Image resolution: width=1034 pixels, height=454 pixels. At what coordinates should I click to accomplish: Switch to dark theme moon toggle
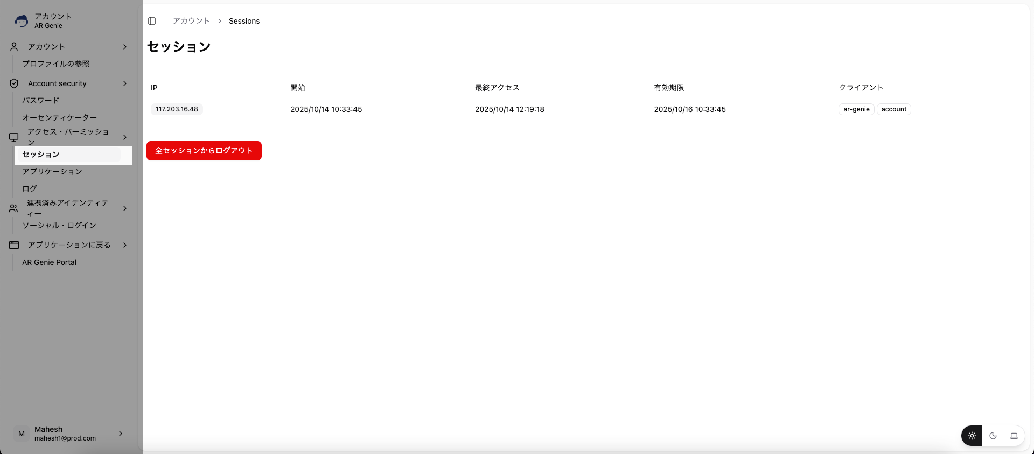click(993, 436)
